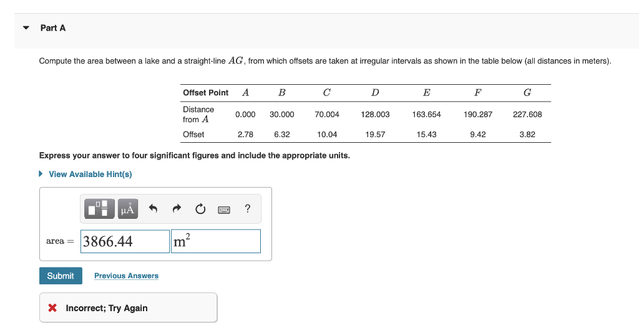Open the templates math palette icon
Viewport: 639px width, 333px height.
pyautogui.click(x=99, y=209)
